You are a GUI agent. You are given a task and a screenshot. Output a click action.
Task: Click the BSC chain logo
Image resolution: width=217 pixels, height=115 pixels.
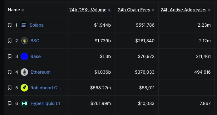(24, 41)
